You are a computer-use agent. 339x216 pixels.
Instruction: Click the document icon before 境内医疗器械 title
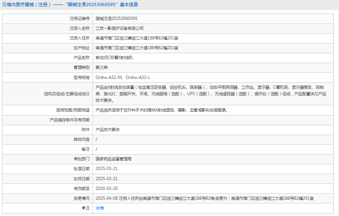[x=4, y=4]
